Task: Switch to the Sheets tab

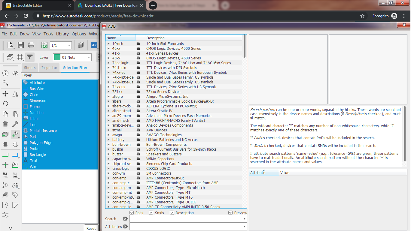Action: (30, 68)
